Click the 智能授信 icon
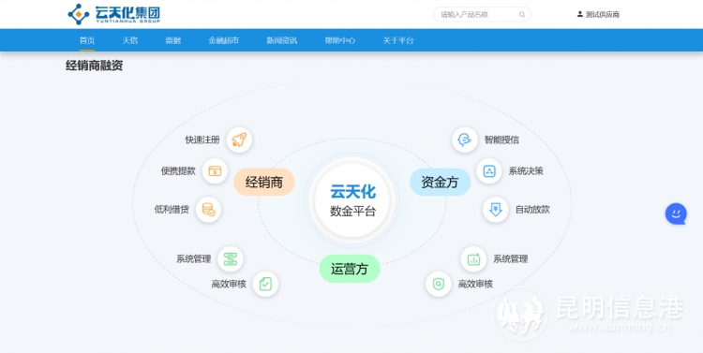 (465, 140)
